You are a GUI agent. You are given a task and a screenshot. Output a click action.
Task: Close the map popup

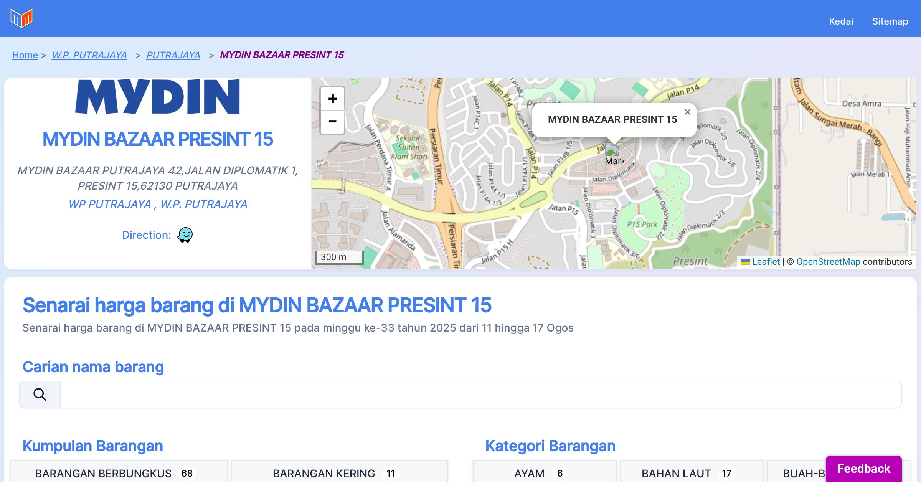pyautogui.click(x=687, y=112)
